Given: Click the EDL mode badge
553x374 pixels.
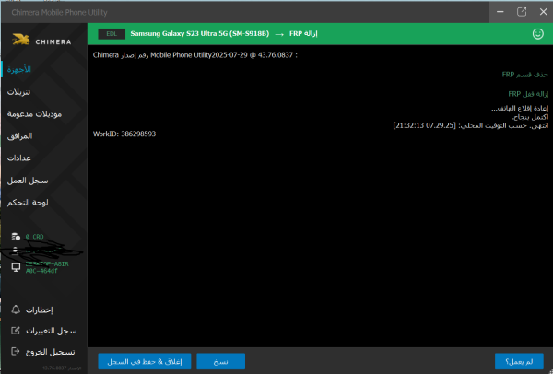Looking at the screenshot, I should 112,34.
